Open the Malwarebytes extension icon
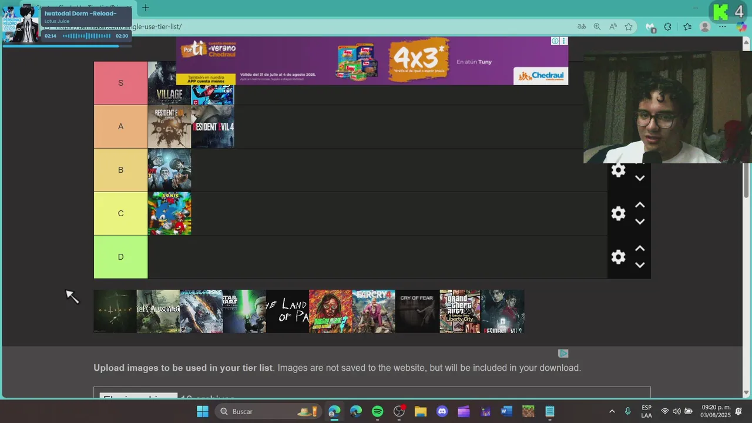The image size is (752, 423). coord(650,27)
